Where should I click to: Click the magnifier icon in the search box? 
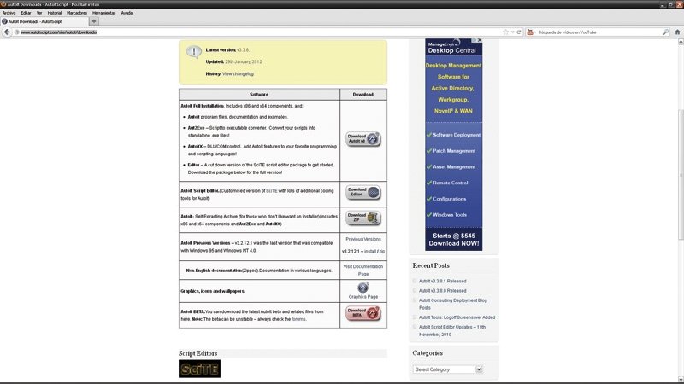(666, 32)
